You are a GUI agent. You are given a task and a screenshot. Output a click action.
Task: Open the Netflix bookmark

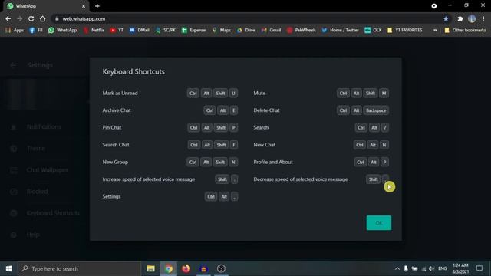94,30
